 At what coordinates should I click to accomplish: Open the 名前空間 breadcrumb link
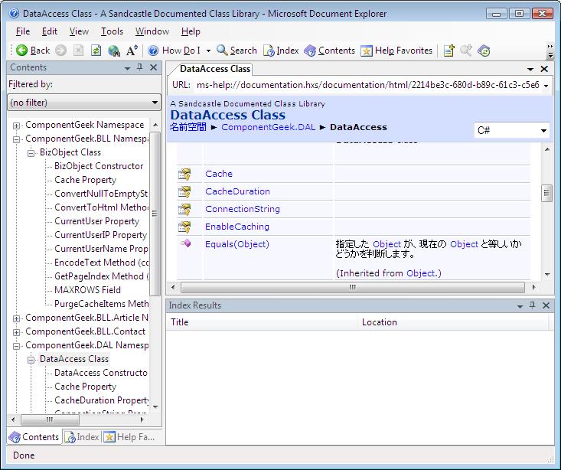tap(188, 127)
